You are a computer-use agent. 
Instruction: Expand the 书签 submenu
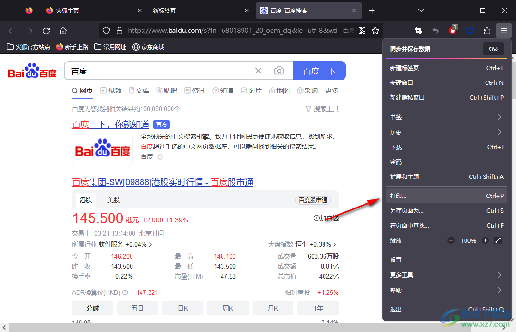[446, 117]
